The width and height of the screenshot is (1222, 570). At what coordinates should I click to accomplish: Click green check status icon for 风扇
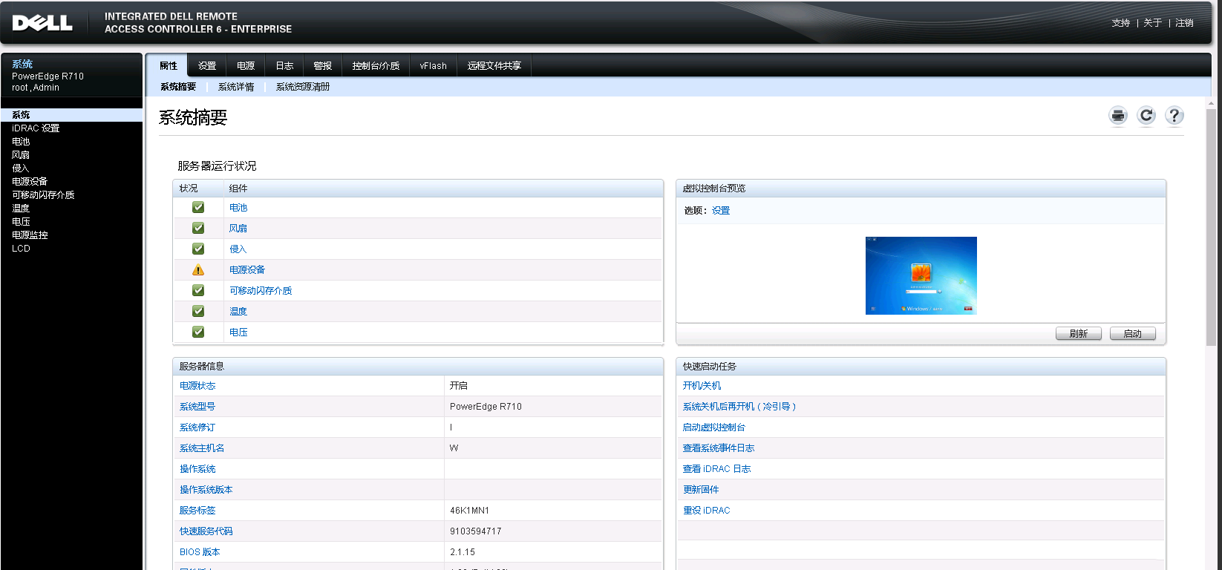[x=198, y=229]
